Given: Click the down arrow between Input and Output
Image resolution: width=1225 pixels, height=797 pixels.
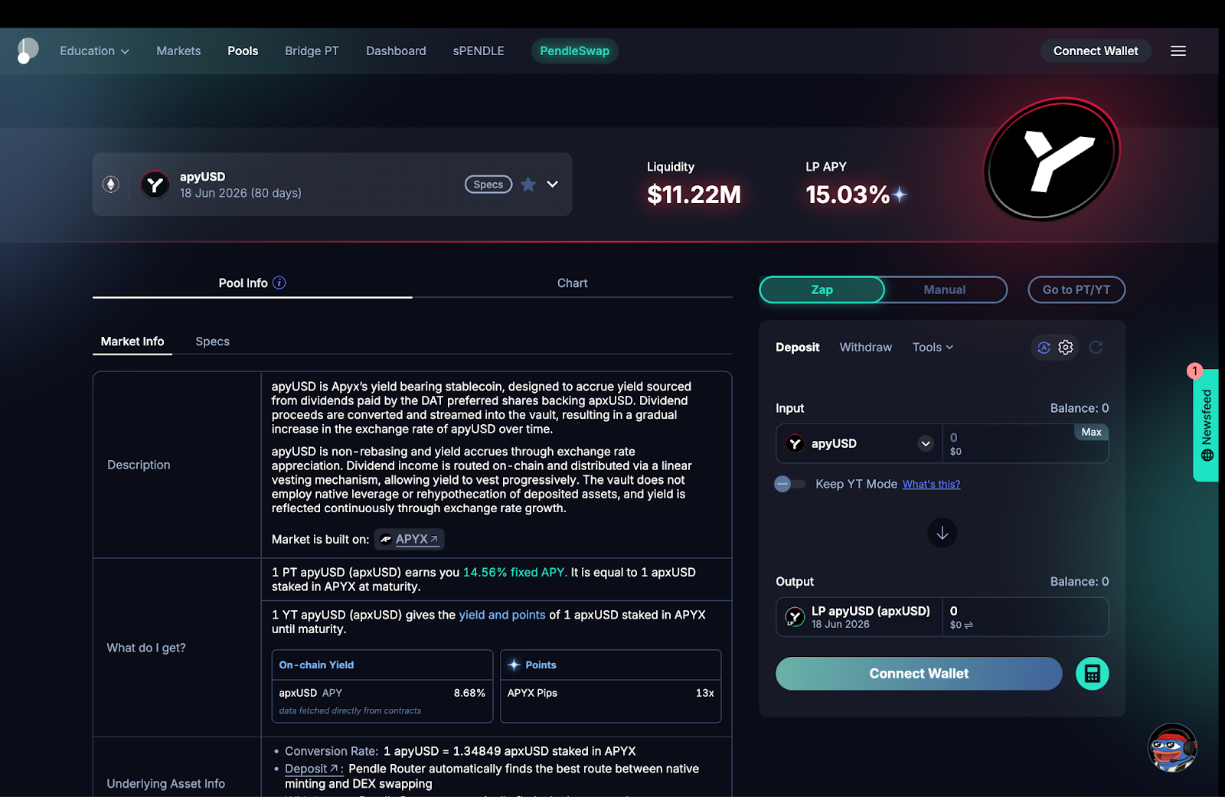Looking at the screenshot, I should pos(942,533).
